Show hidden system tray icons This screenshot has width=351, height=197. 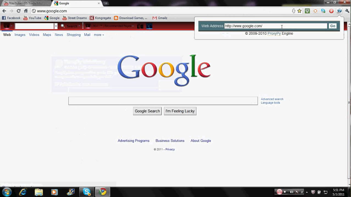click(307, 192)
